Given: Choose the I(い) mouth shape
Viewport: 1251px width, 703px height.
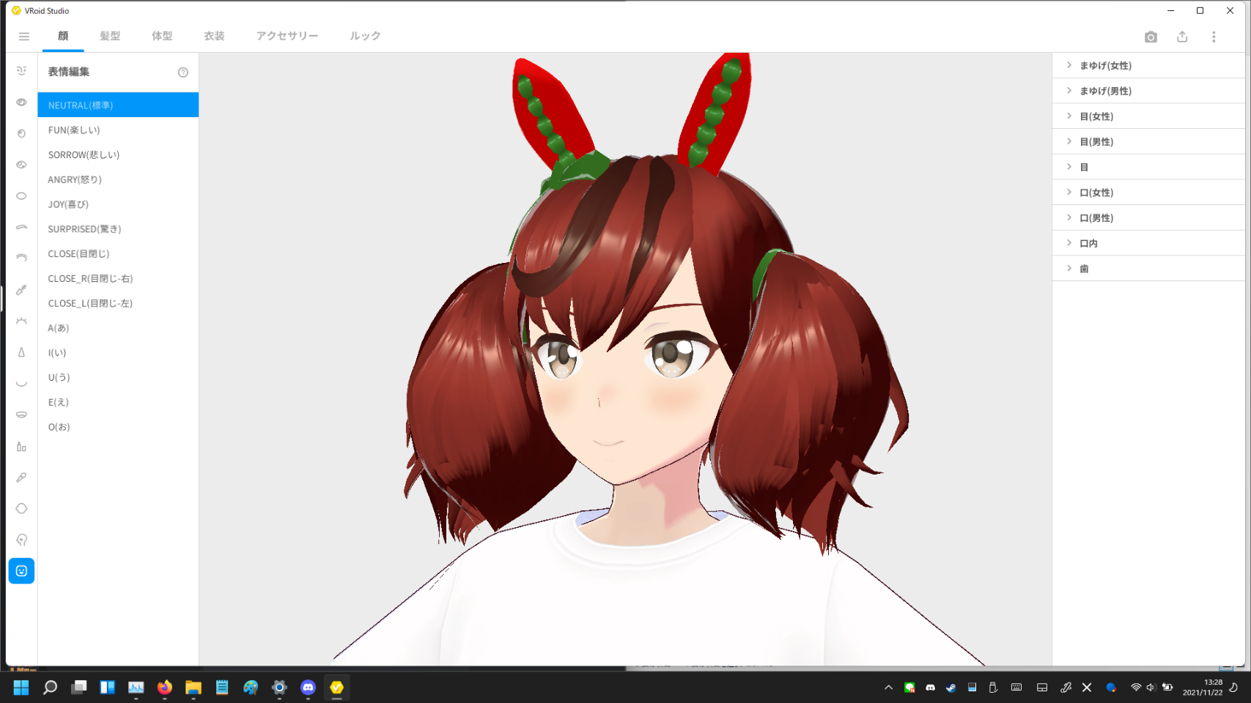Looking at the screenshot, I should tap(118, 353).
